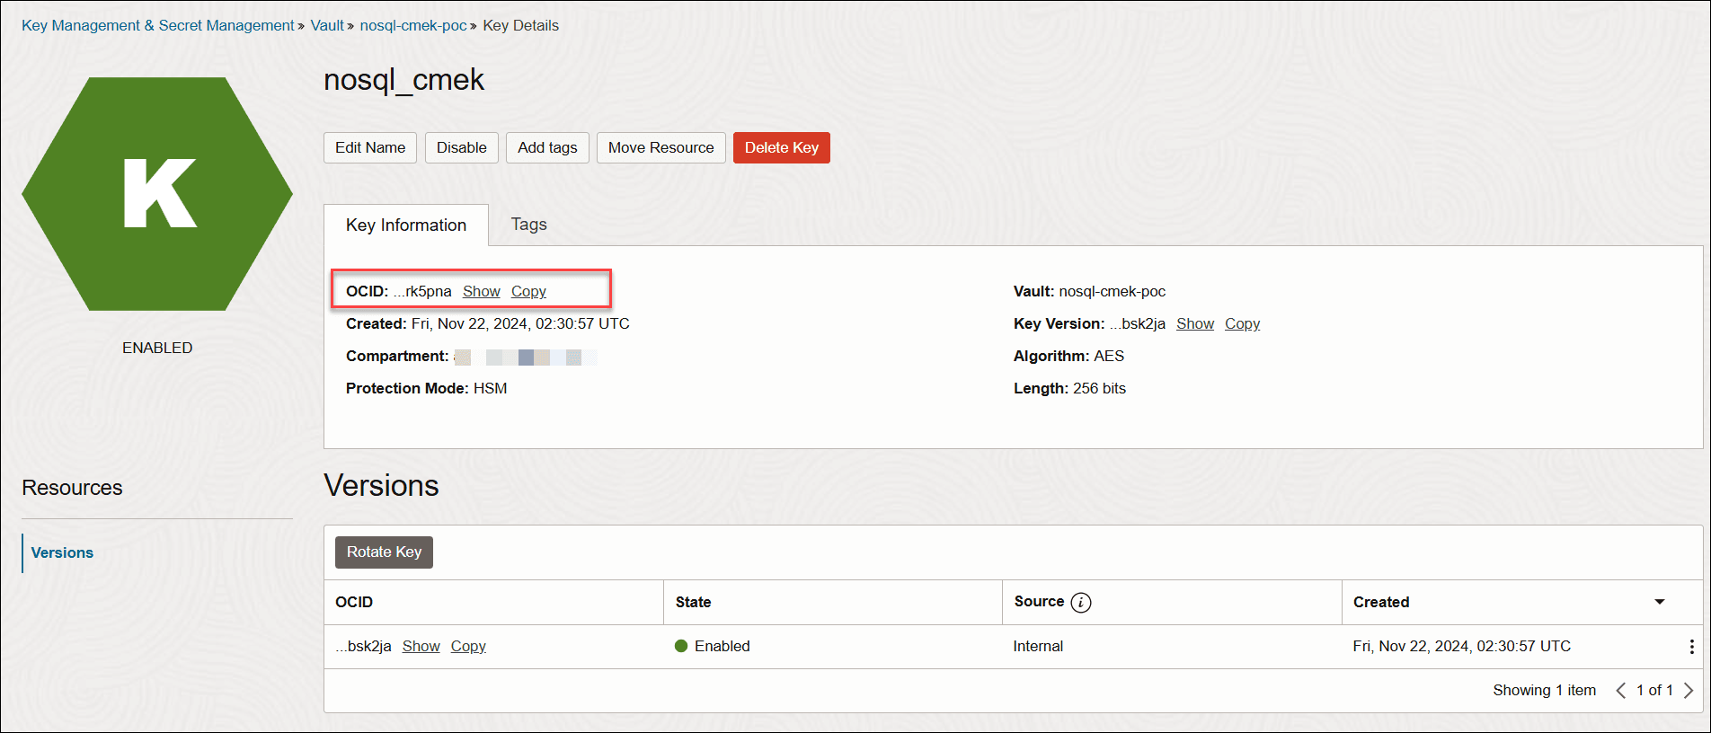Click the red Delete Key button
The width and height of the screenshot is (1711, 733).
pos(781,148)
